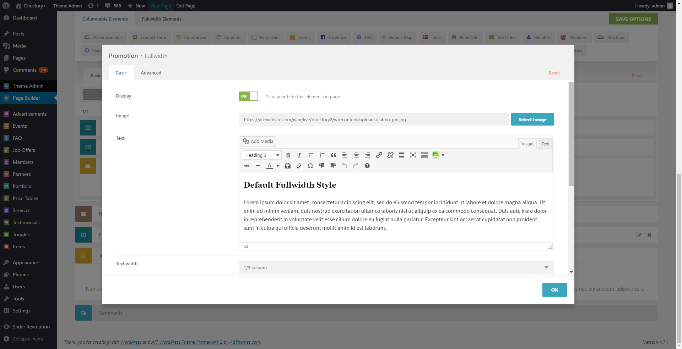Screen dimensions: 682x349
Task: Undo last editor action
Action: [345, 166]
